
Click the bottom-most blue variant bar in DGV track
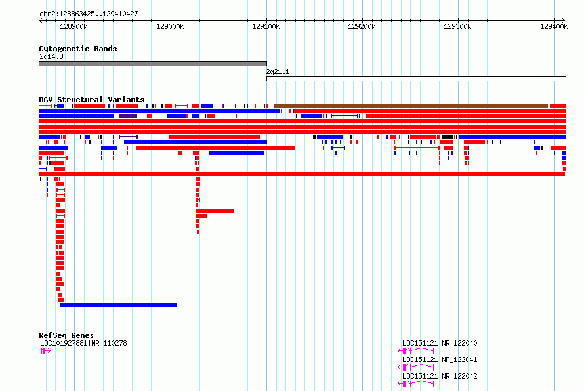[118, 305]
